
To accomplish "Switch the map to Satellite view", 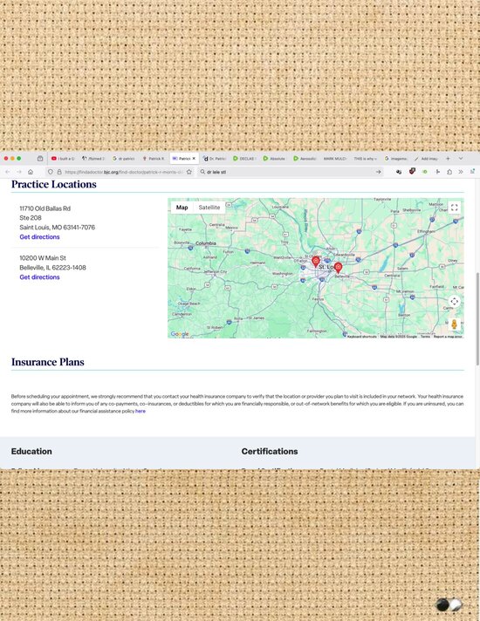I will pos(209,208).
